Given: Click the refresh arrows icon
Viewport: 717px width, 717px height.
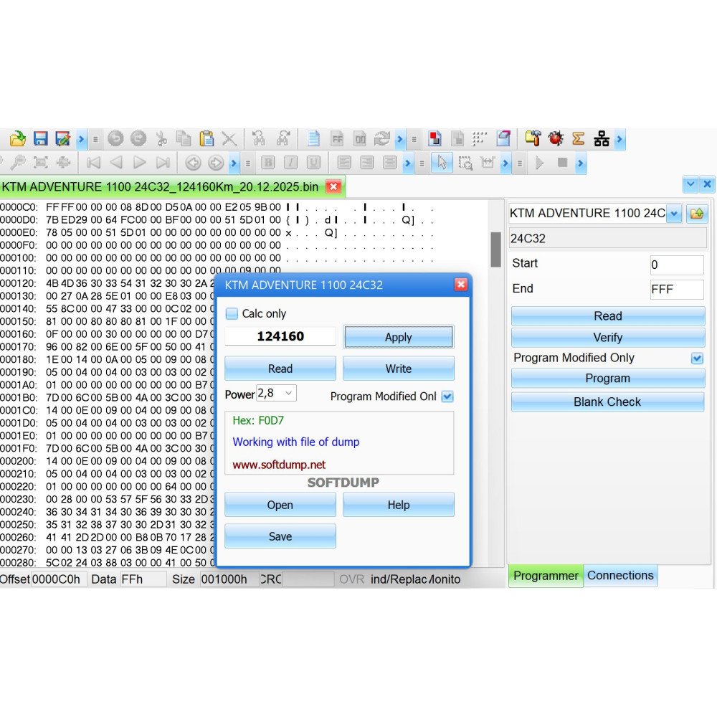Looking at the screenshot, I should [381, 138].
